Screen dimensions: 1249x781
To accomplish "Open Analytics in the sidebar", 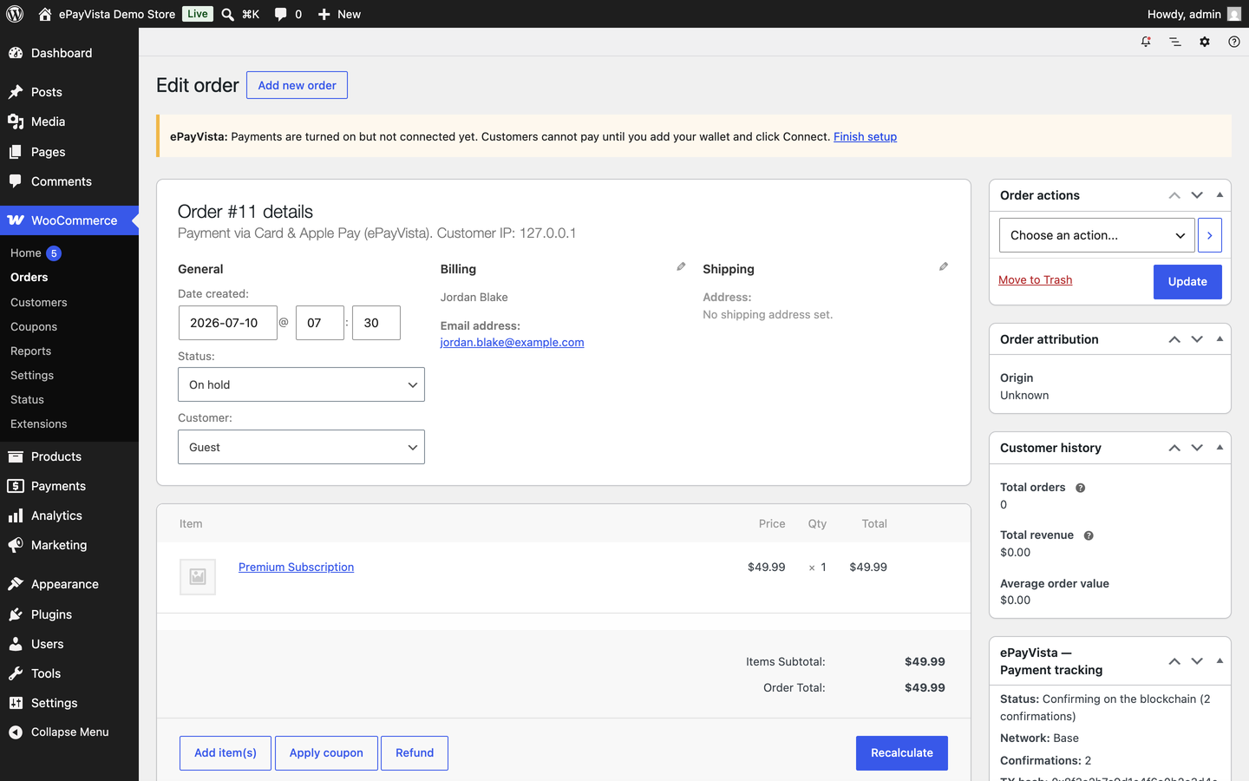I will click(x=69, y=515).
